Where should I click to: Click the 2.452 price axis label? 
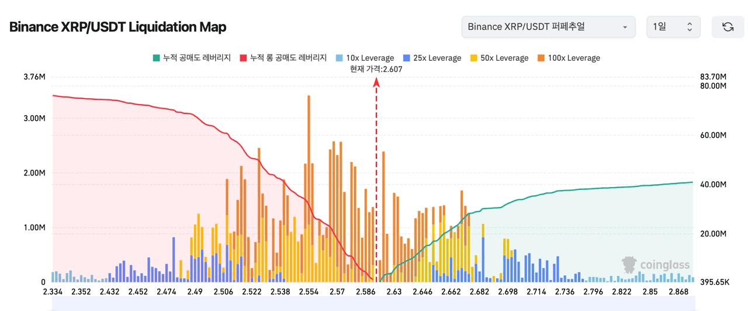click(138, 292)
